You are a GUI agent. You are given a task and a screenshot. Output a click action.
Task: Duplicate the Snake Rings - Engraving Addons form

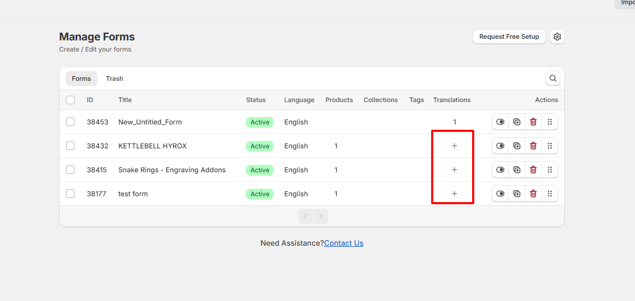(x=516, y=170)
